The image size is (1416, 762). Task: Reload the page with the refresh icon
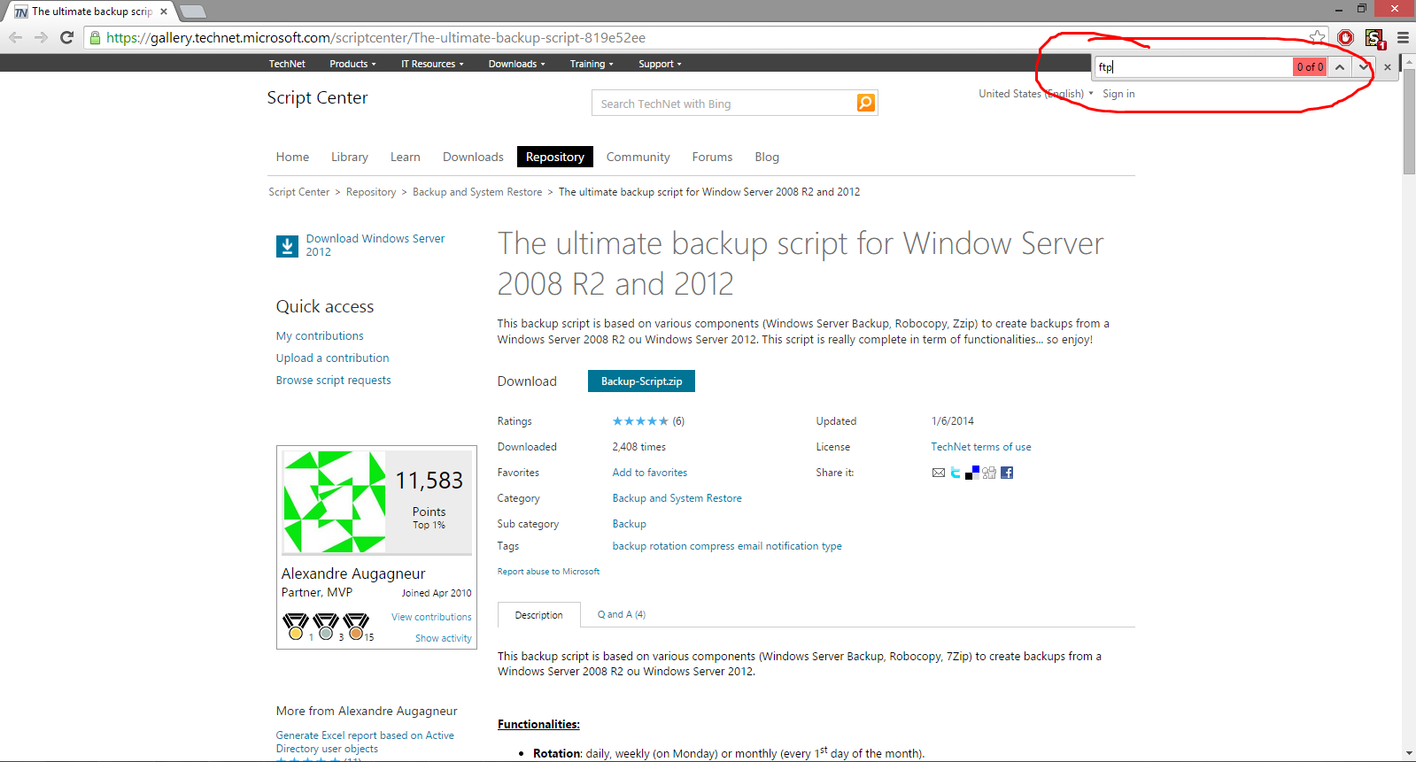click(66, 37)
